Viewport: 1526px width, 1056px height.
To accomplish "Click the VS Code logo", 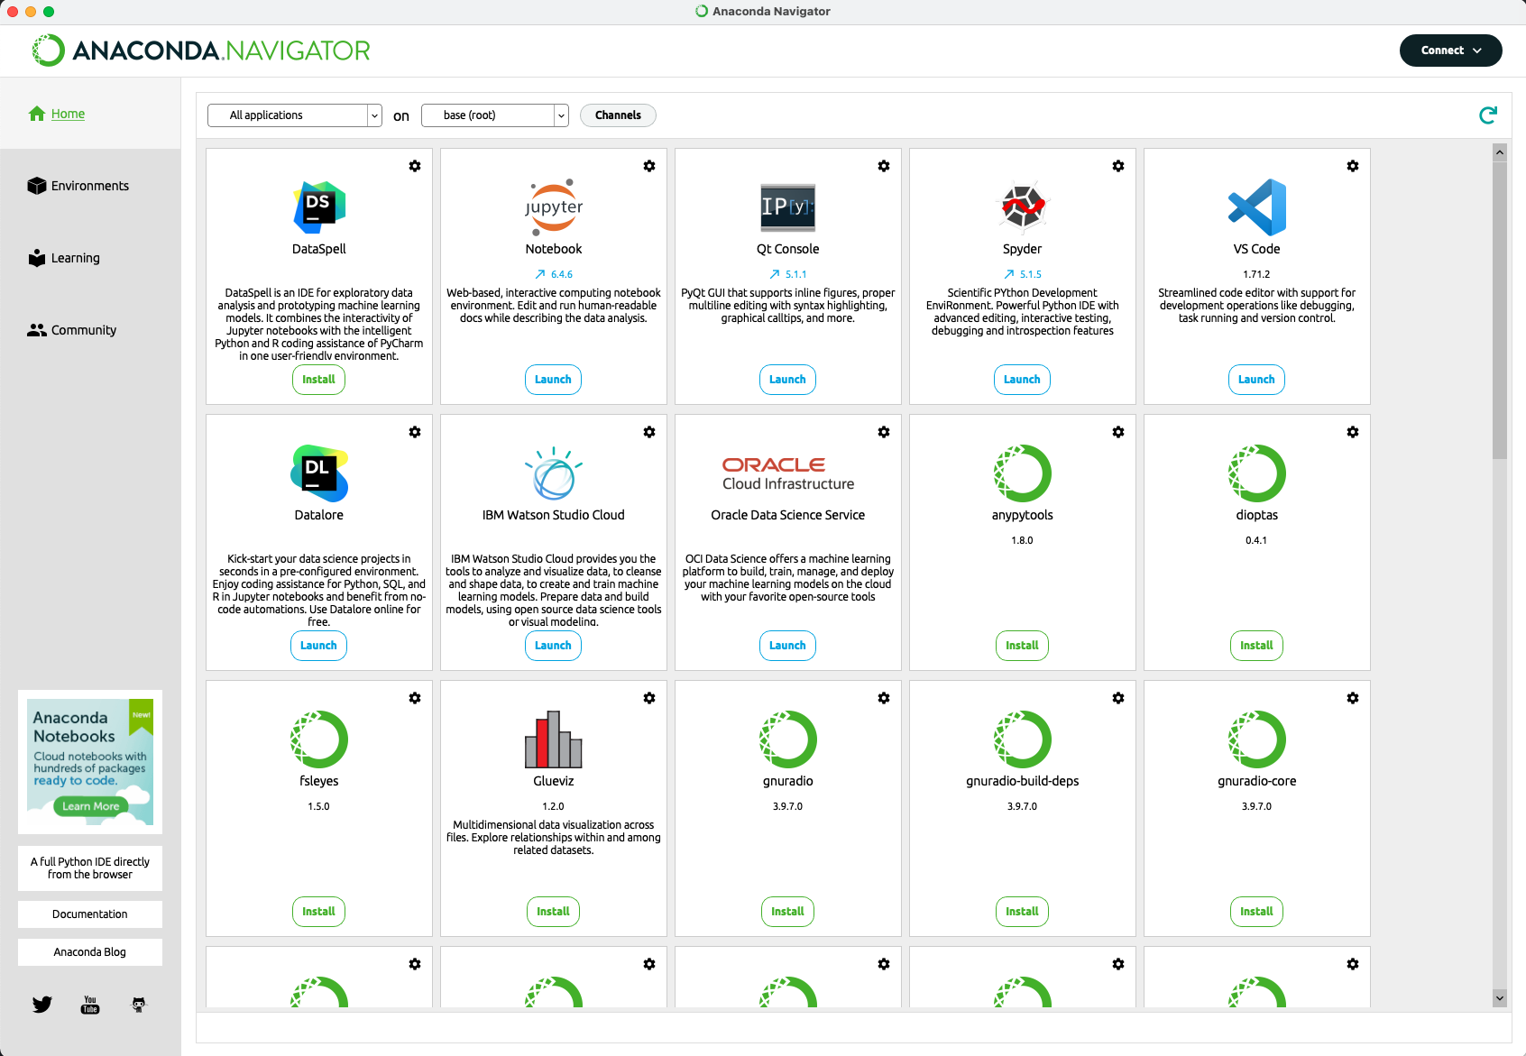I will tap(1257, 207).
